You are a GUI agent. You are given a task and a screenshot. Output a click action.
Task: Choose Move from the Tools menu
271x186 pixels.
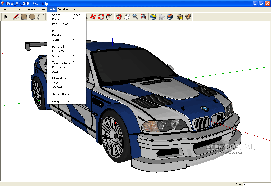66,31
